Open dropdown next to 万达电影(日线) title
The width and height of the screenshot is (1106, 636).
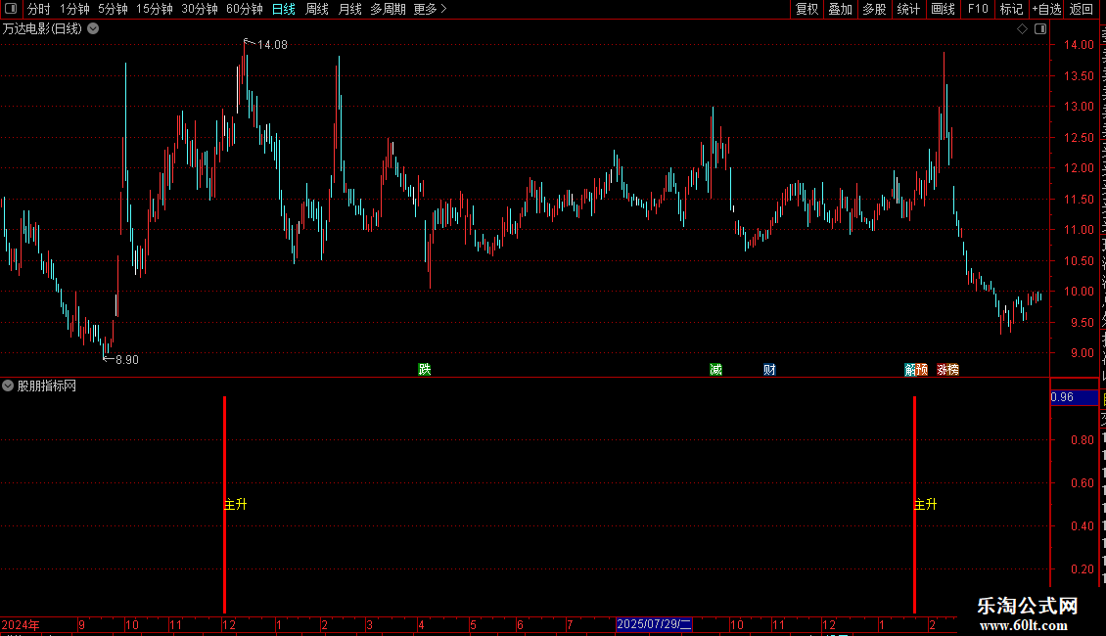(93, 29)
